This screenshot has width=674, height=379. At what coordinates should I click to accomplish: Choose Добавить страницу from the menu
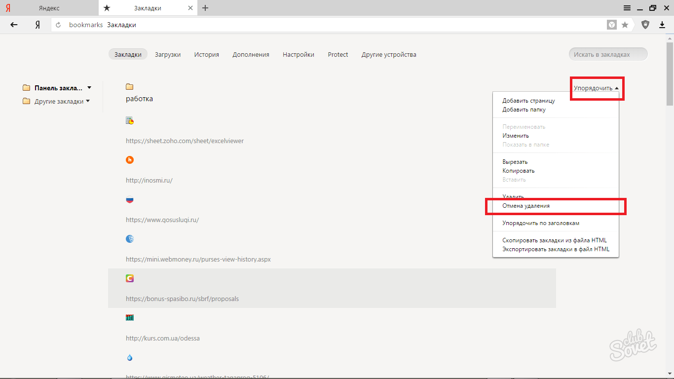528,101
